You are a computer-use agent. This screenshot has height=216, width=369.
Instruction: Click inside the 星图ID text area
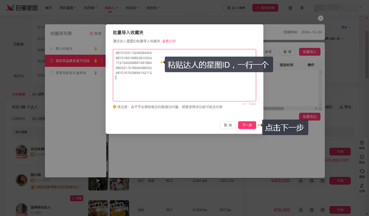coord(184,87)
